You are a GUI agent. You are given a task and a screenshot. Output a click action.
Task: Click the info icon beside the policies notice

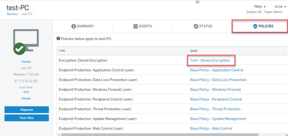pyautogui.click(x=58, y=39)
